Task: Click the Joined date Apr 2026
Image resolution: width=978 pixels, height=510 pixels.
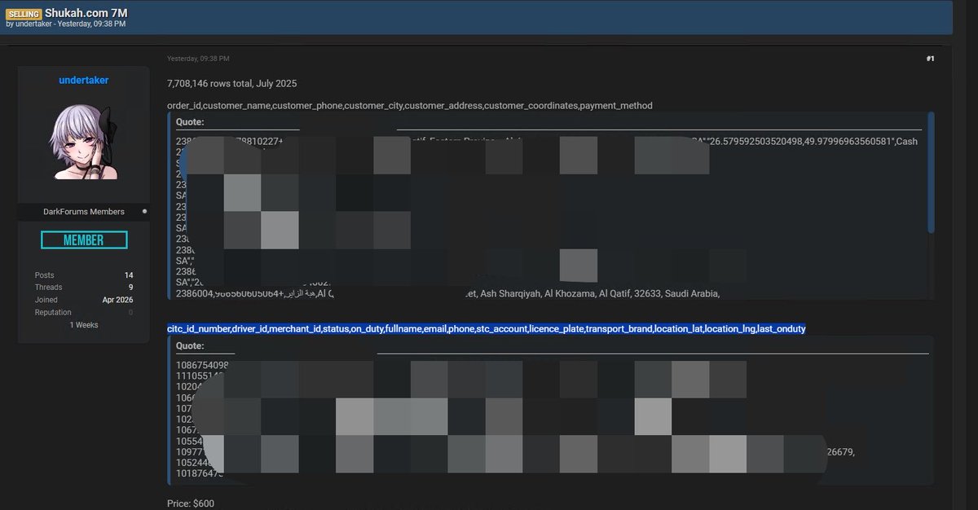Action: tap(119, 300)
